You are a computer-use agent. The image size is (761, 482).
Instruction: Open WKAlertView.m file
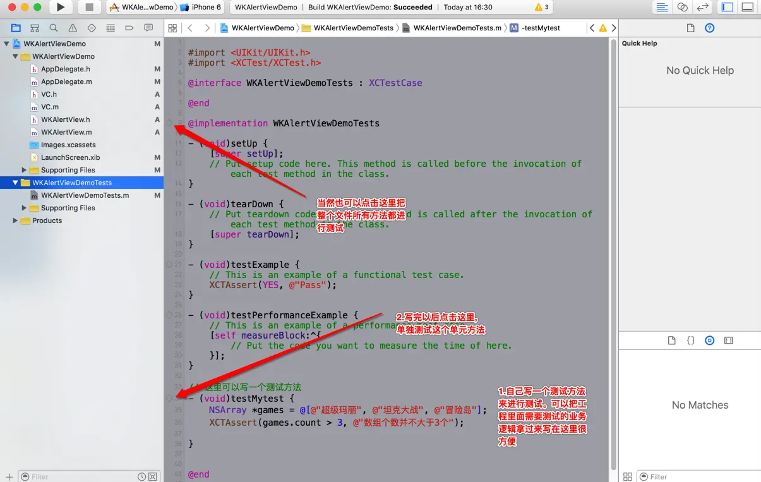(x=66, y=132)
